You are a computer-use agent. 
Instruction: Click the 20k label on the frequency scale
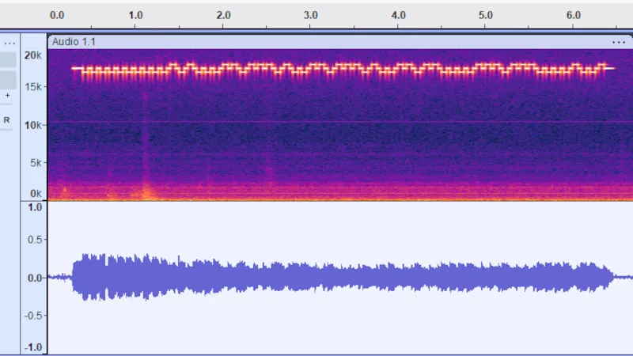coord(32,55)
